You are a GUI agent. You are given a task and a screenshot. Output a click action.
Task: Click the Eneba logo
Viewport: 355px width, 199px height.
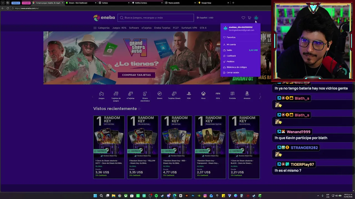click(x=104, y=18)
